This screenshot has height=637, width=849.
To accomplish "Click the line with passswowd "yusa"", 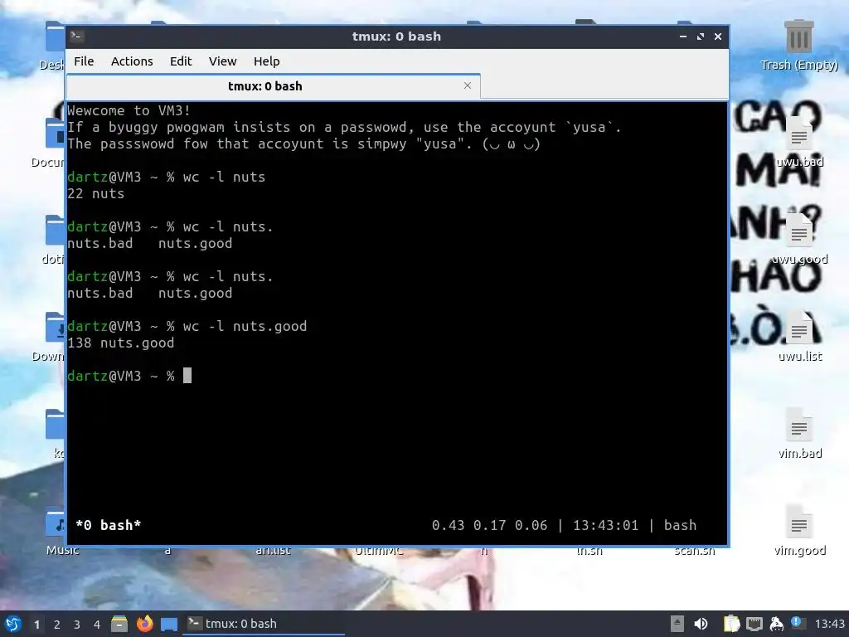I will (303, 143).
